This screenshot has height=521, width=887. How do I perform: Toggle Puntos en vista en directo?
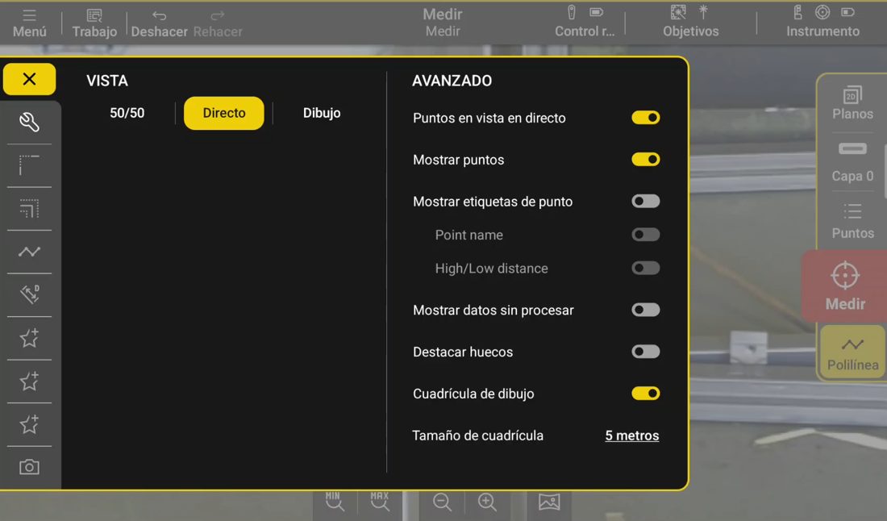click(645, 118)
